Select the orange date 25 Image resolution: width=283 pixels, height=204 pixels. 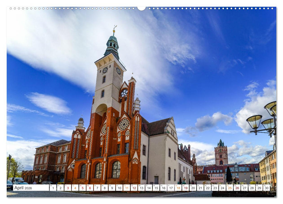230,188
